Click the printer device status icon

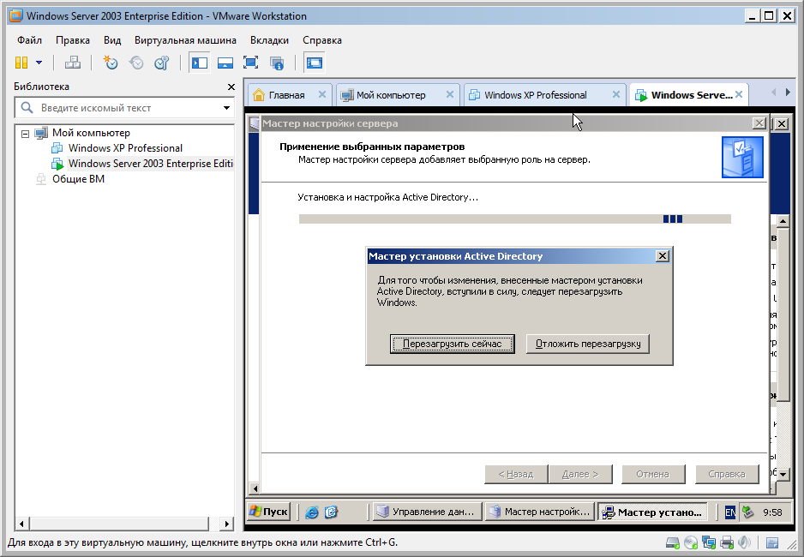pos(727,542)
